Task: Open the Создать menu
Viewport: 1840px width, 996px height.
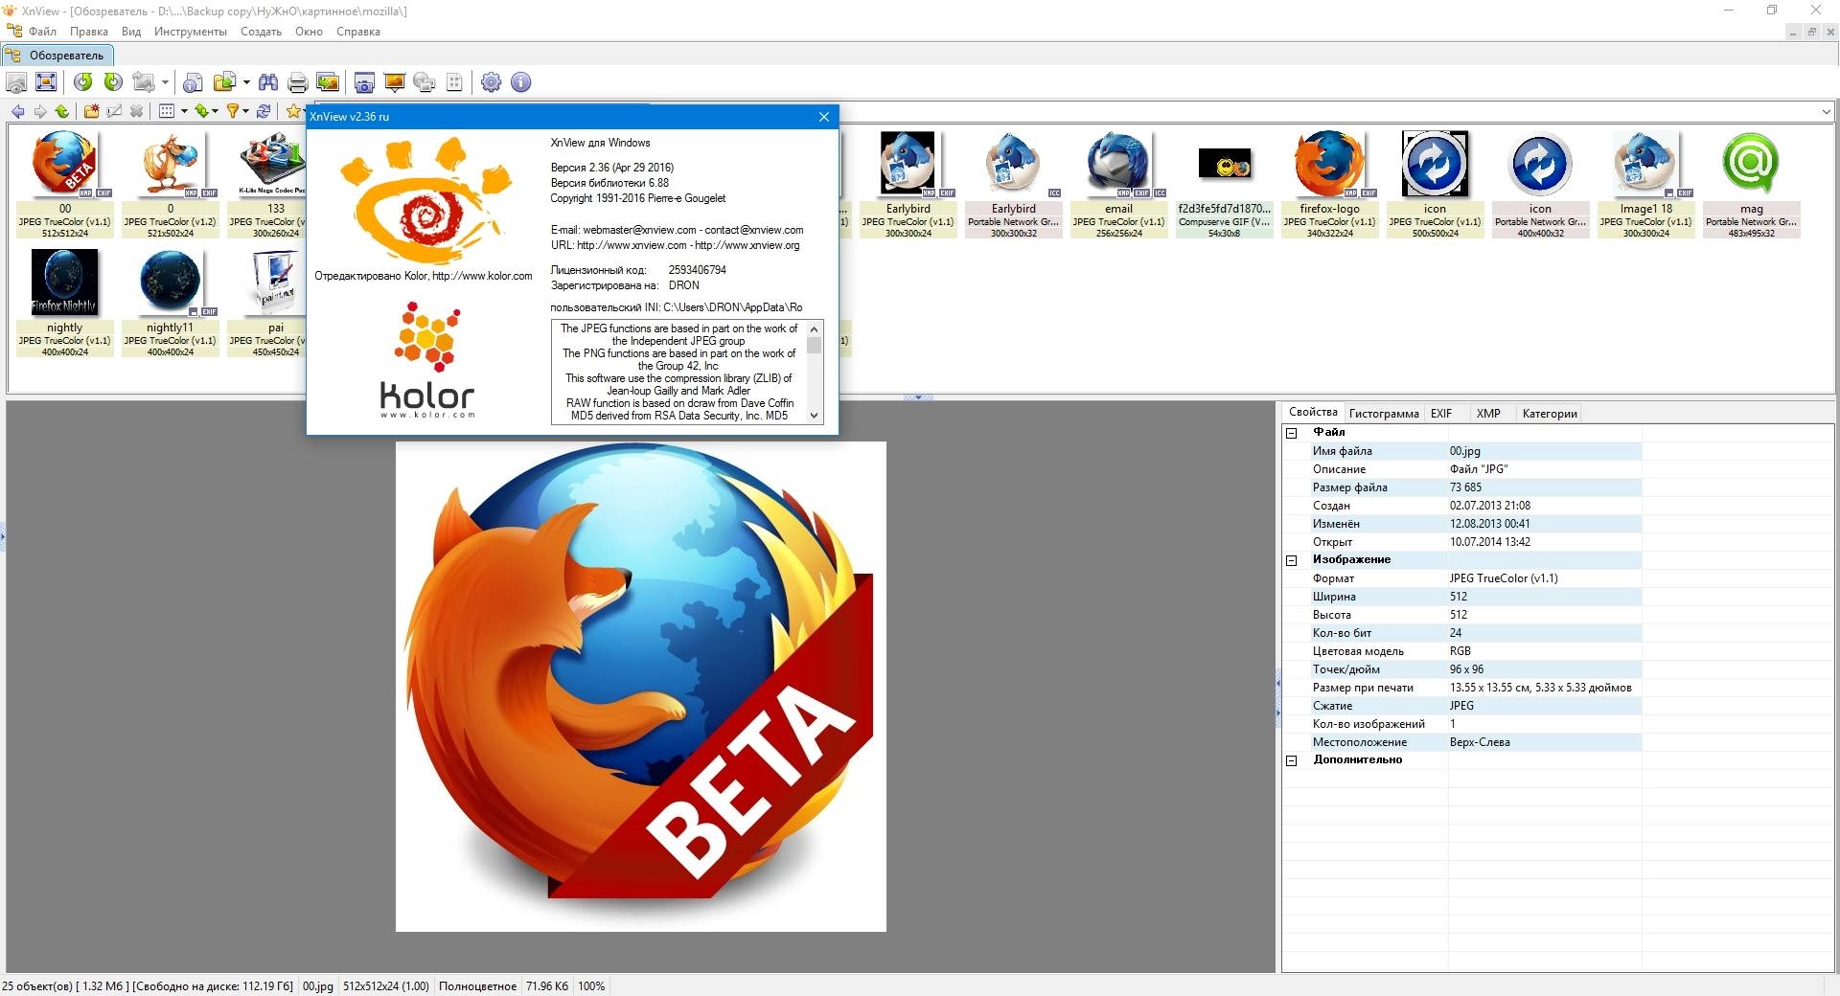Action: (x=261, y=32)
